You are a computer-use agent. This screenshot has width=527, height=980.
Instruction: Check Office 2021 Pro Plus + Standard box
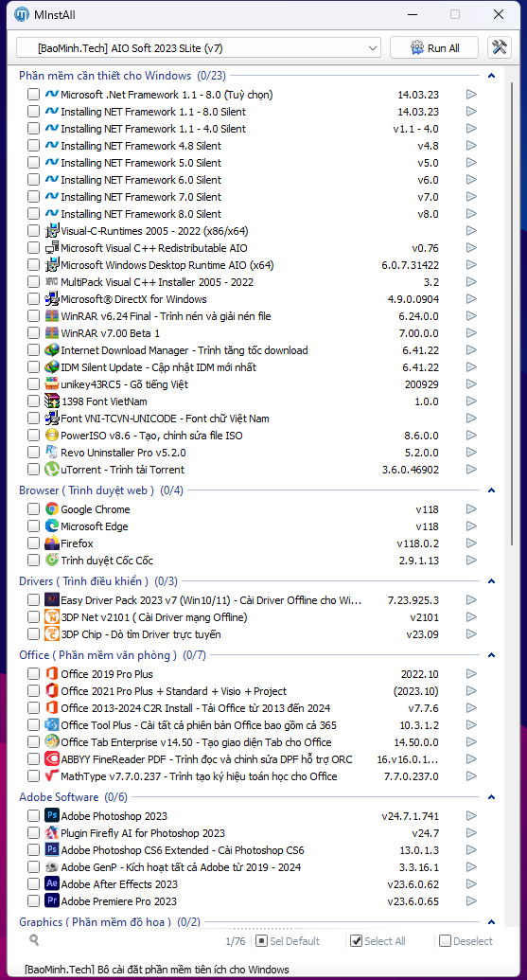click(33, 691)
